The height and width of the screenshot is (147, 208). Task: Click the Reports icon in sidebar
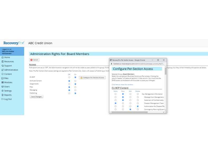pos(3,95)
